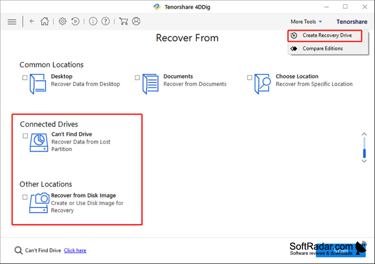Viewport: 375px width, 264px height.
Task: Check the Desktop checkbox
Action: click(25, 78)
